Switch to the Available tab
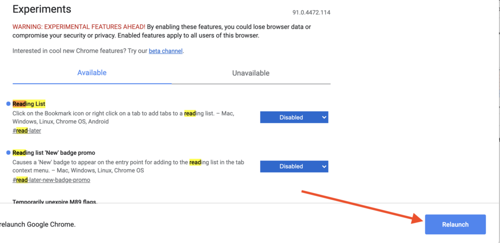 click(x=92, y=73)
